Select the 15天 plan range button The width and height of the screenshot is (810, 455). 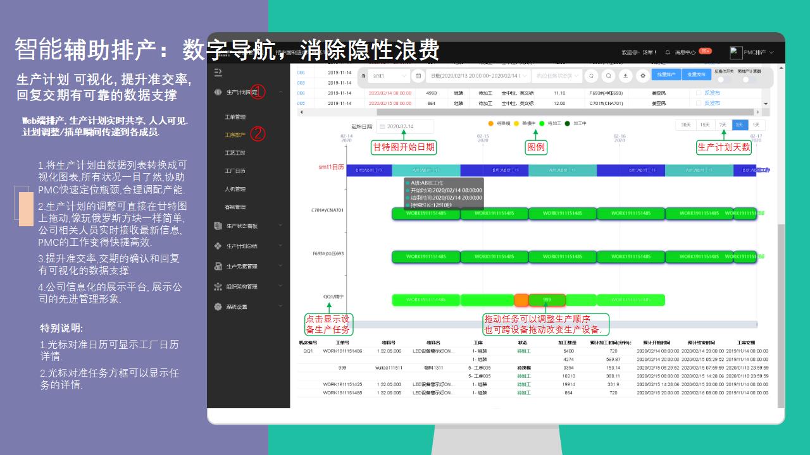point(704,125)
